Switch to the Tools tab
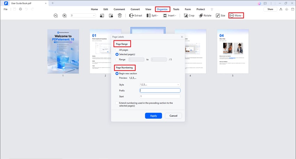296x159 pixels. click(176, 9)
